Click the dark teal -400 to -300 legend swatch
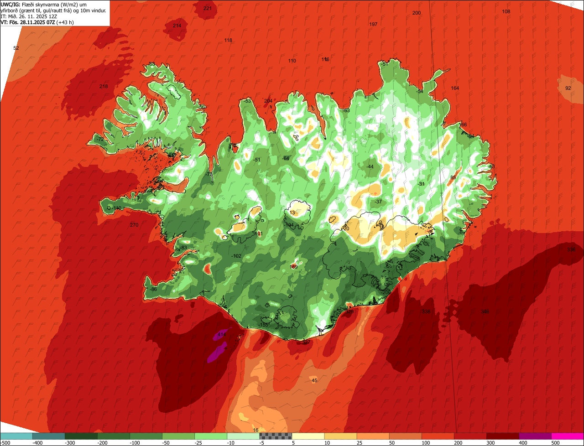Viewport: 584px width, 446px height. [48, 436]
